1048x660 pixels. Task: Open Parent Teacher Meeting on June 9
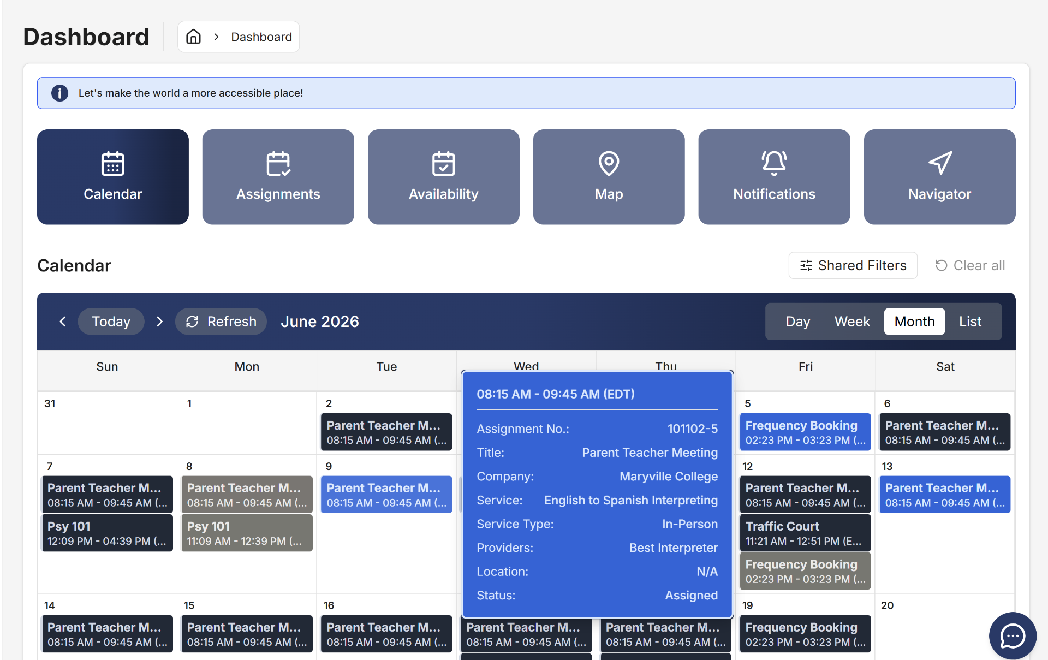(x=386, y=495)
